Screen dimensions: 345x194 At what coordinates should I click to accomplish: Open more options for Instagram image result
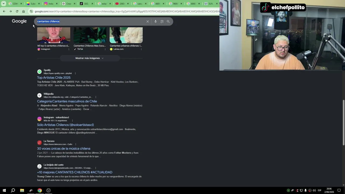[69, 49]
